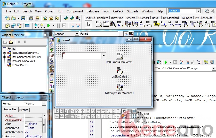The height and width of the screenshot is (138, 216).
Task: Switch to the Rave palette tab
Action: coord(155,18)
